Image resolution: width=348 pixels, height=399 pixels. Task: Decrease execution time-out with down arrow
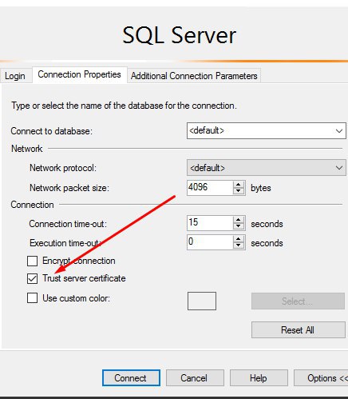pyautogui.click(x=239, y=245)
